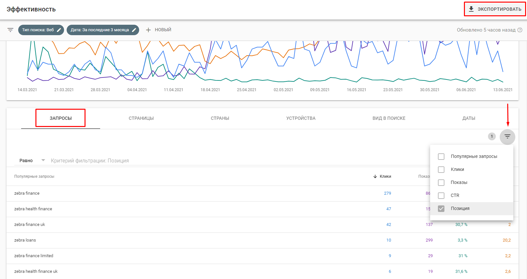This screenshot has width=527, height=279.
Task: Open help icon next to update time
Action: (x=520, y=30)
